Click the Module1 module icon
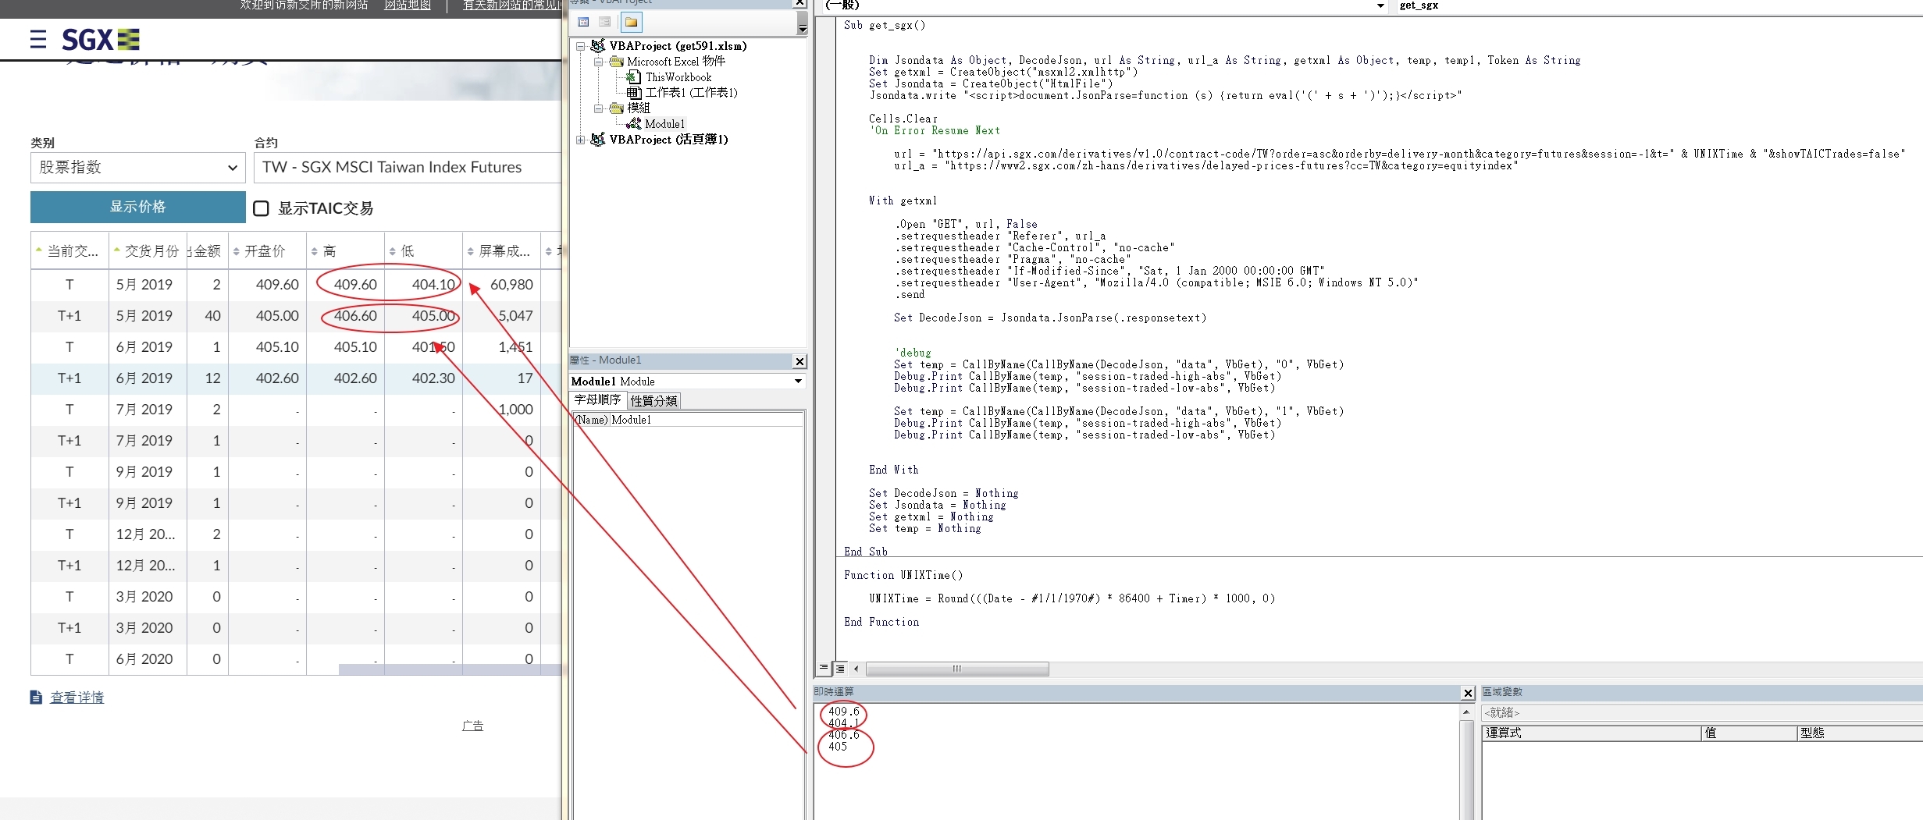 634,124
